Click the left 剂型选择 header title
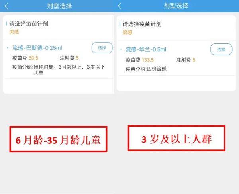 [x=59, y=6]
